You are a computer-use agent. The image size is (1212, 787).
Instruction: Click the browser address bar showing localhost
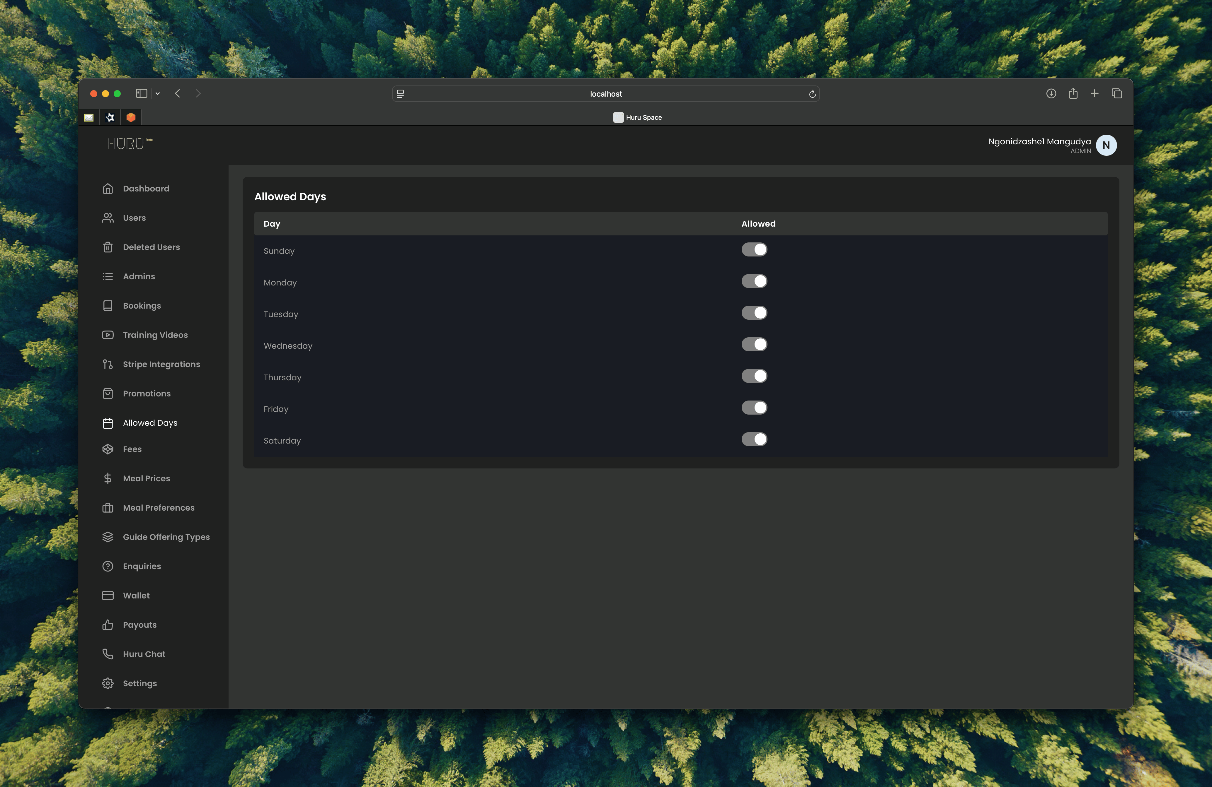605,94
